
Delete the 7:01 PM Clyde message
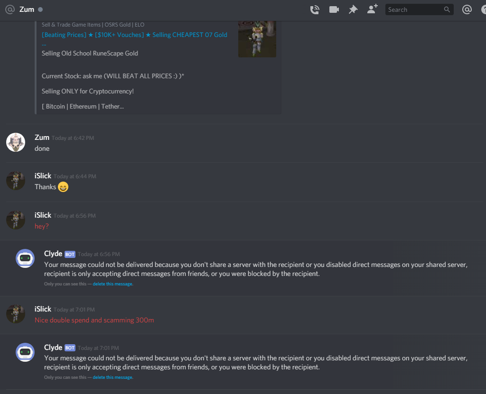[113, 377]
